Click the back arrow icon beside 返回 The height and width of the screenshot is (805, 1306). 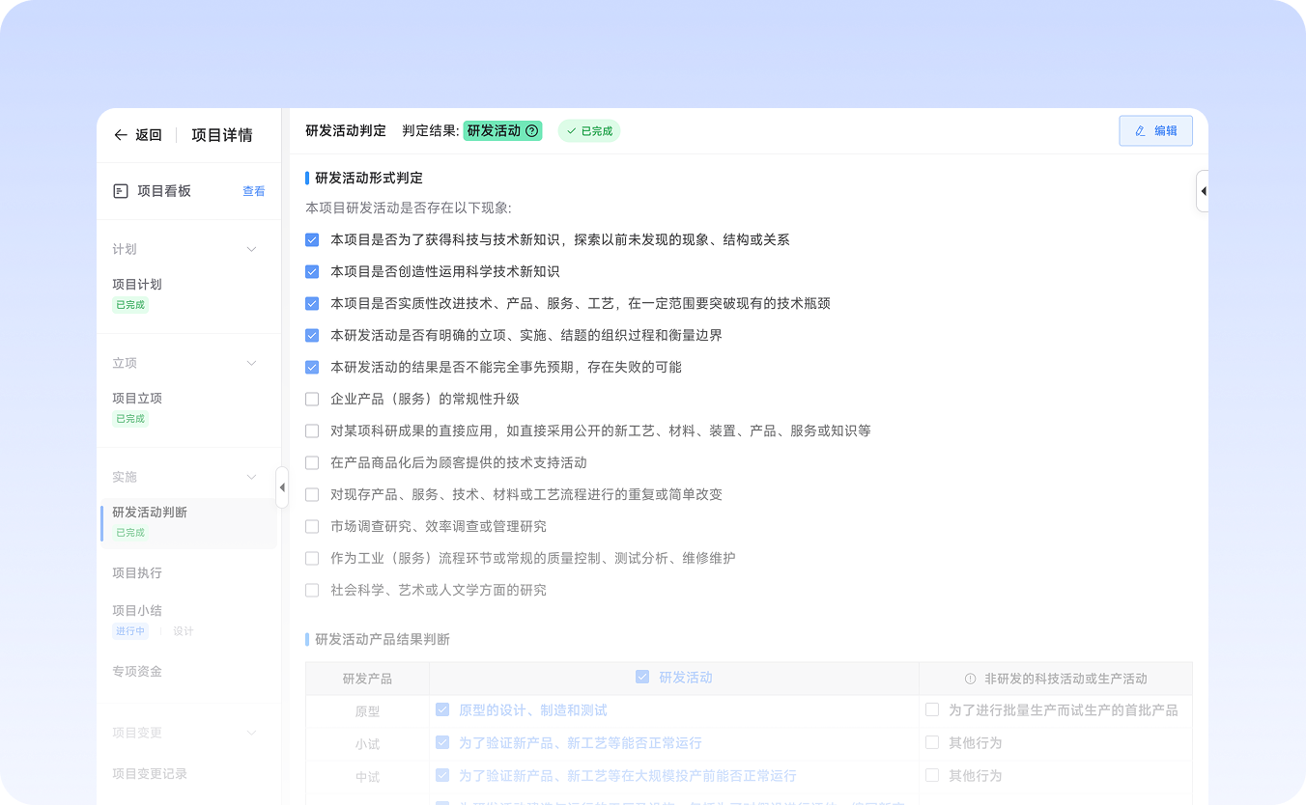(121, 135)
